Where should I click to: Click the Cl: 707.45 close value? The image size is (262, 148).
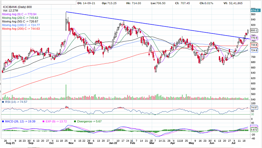pos(182,3)
